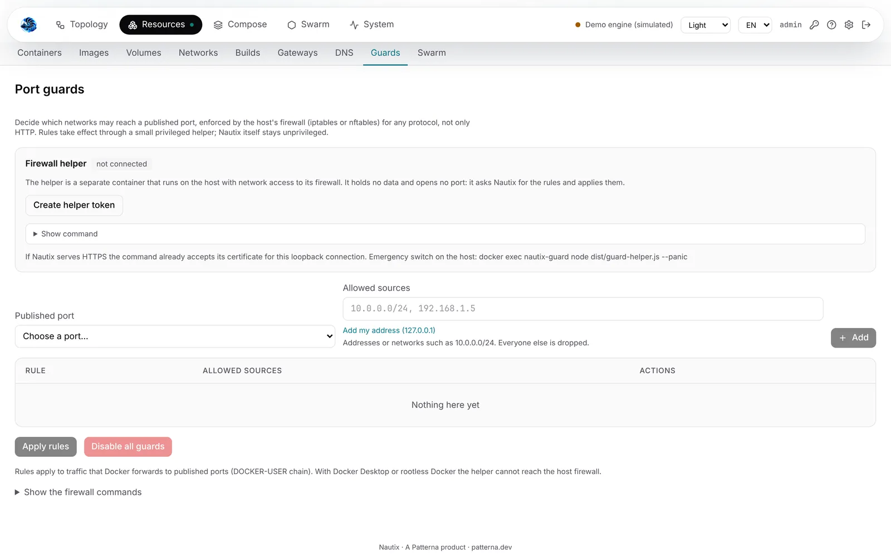Screen dimensions: 891x557
Task: Focus the Allowed sources input field
Action: point(583,309)
